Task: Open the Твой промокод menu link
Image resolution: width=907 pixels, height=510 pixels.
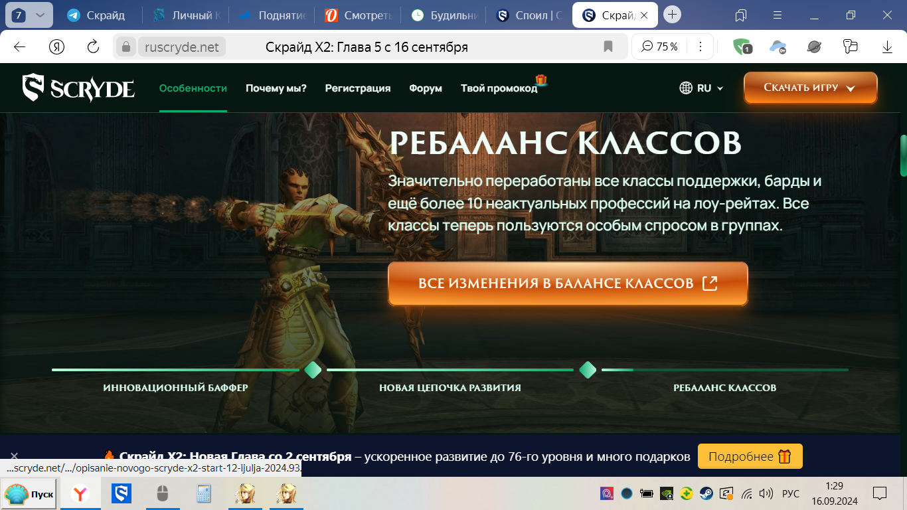Action: [499, 88]
